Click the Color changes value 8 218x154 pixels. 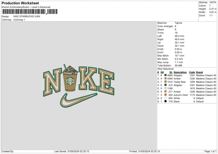175,26
